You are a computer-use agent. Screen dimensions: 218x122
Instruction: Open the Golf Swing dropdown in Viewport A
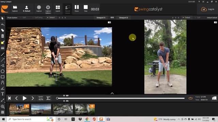coord(37,18)
